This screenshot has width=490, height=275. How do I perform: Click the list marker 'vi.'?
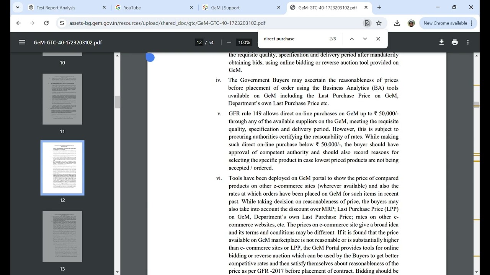[219, 178]
